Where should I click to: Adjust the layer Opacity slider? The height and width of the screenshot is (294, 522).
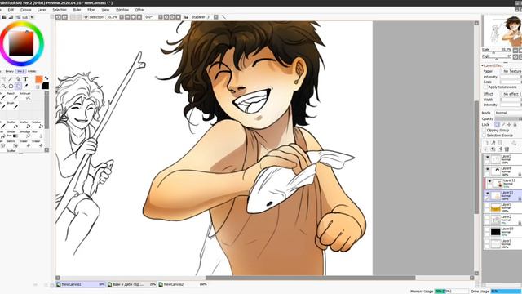tap(508, 118)
